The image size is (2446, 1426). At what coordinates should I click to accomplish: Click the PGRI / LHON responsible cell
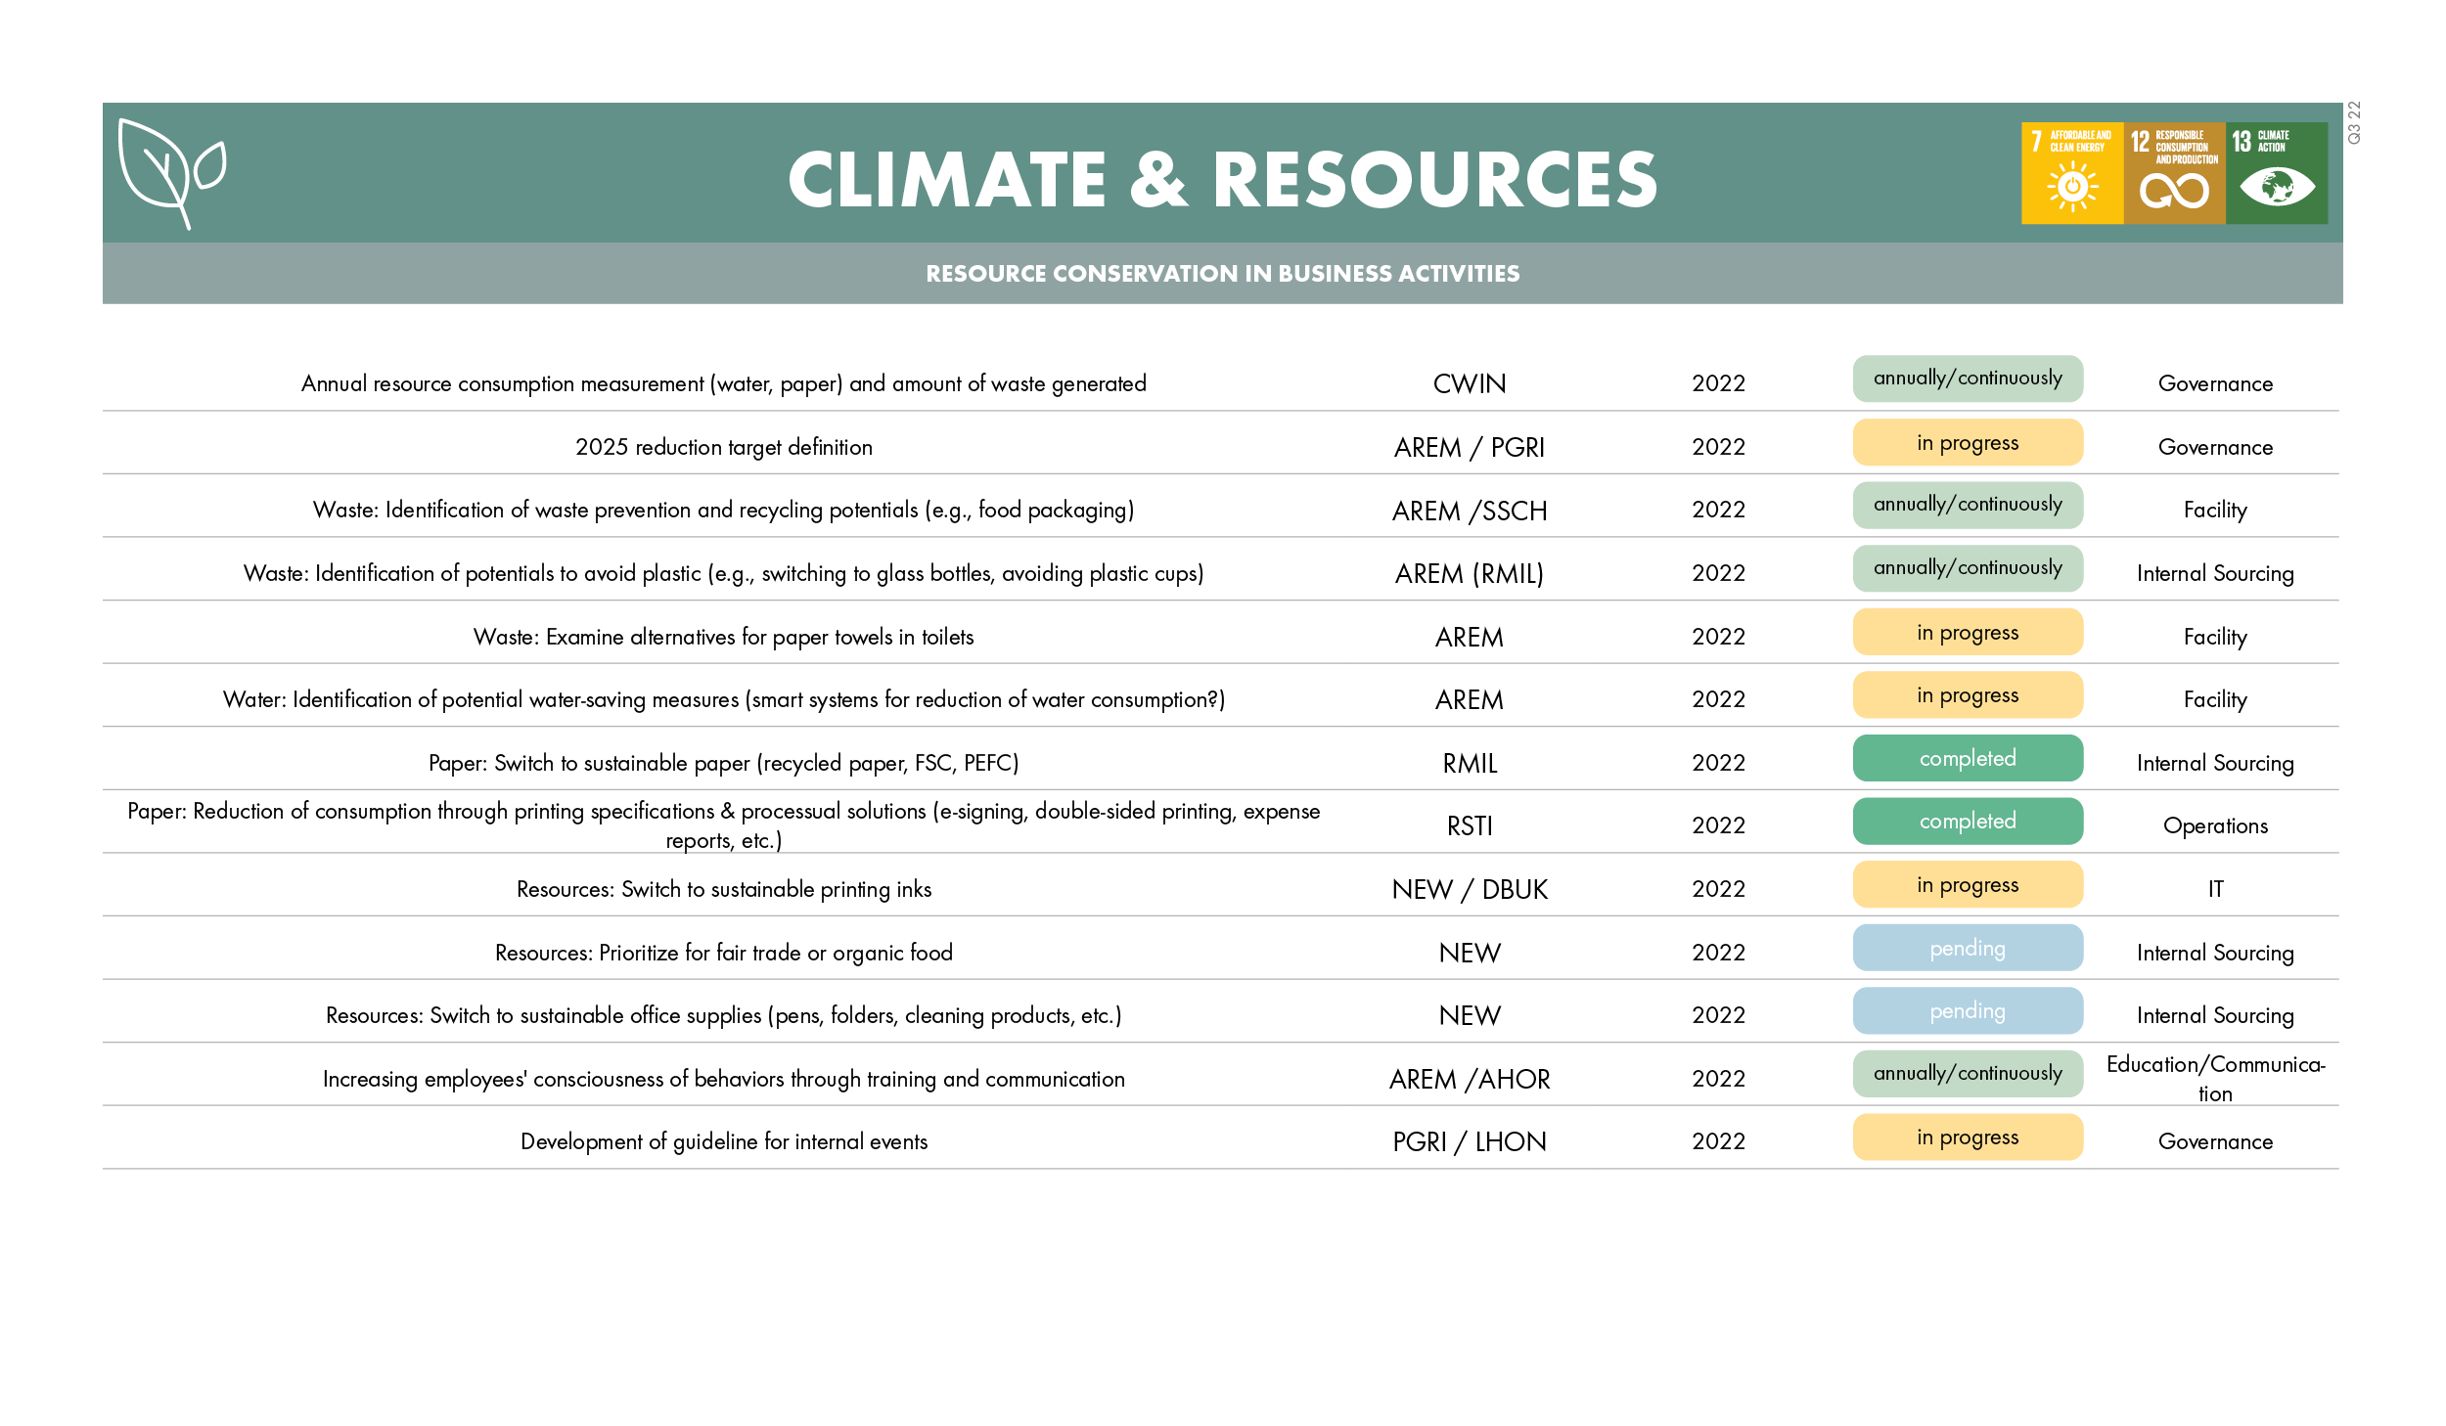(x=1469, y=1142)
